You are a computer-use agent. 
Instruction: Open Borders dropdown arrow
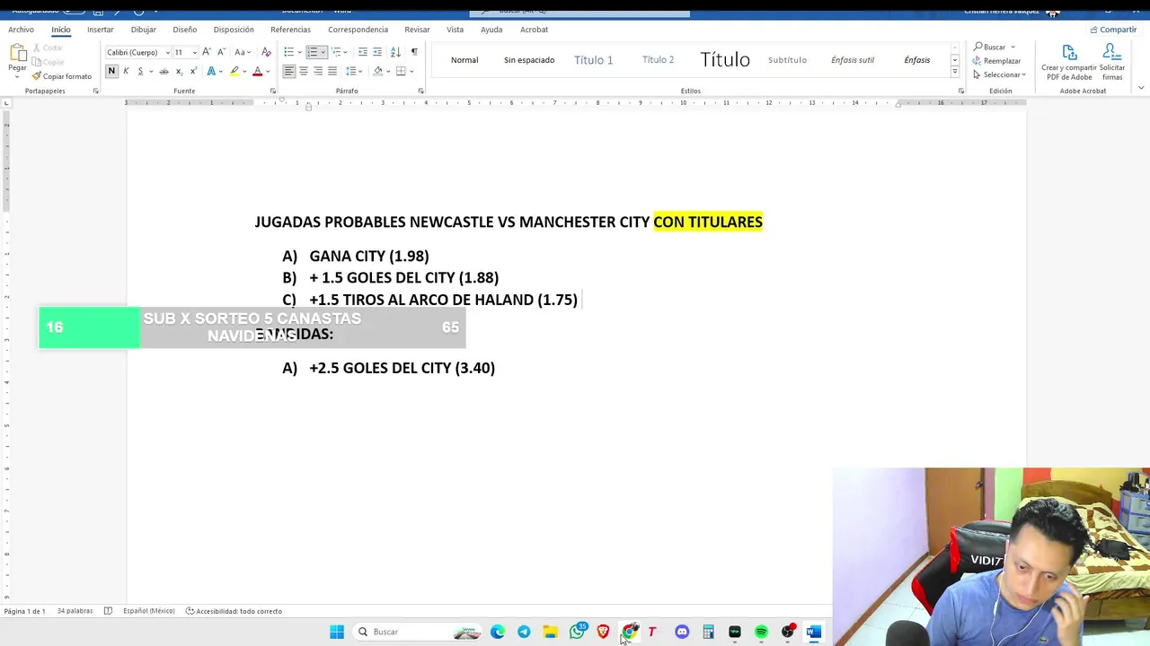pyautogui.click(x=411, y=71)
